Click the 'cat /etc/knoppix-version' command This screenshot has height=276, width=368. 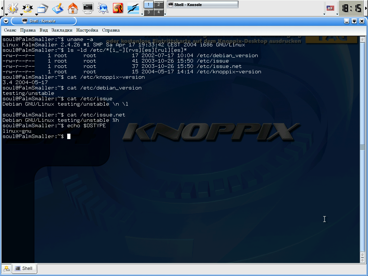pyautogui.click(x=106, y=77)
